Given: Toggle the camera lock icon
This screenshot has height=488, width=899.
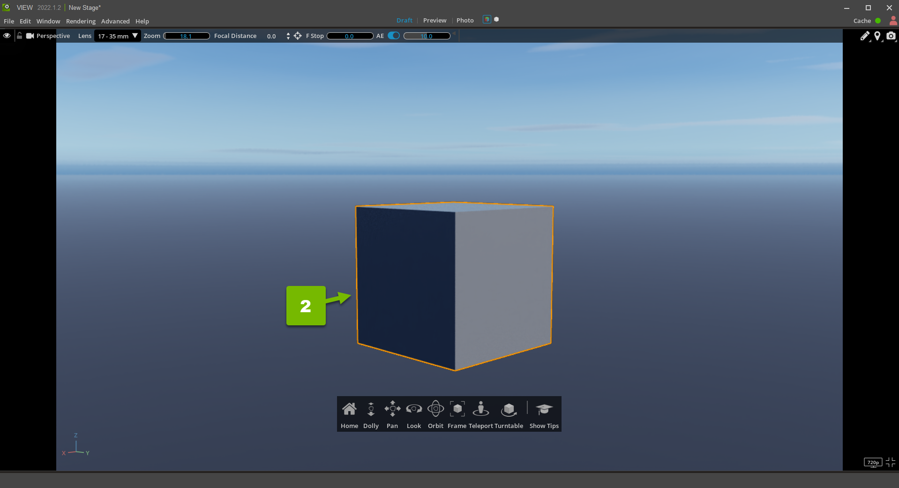Looking at the screenshot, I should pyautogui.click(x=19, y=36).
